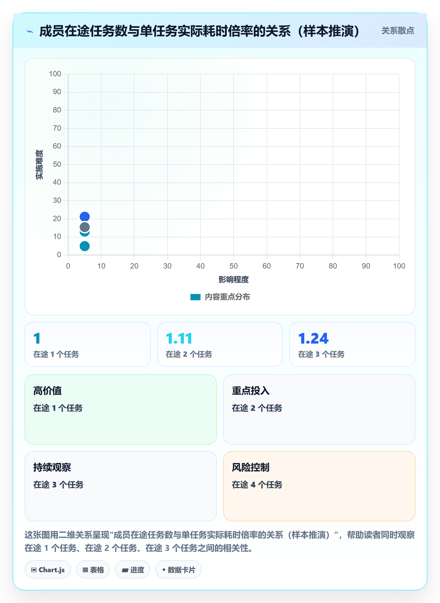Select the lowest teal scatter point near 5
The height and width of the screenshot is (603, 440).
click(x=85, y=246)
